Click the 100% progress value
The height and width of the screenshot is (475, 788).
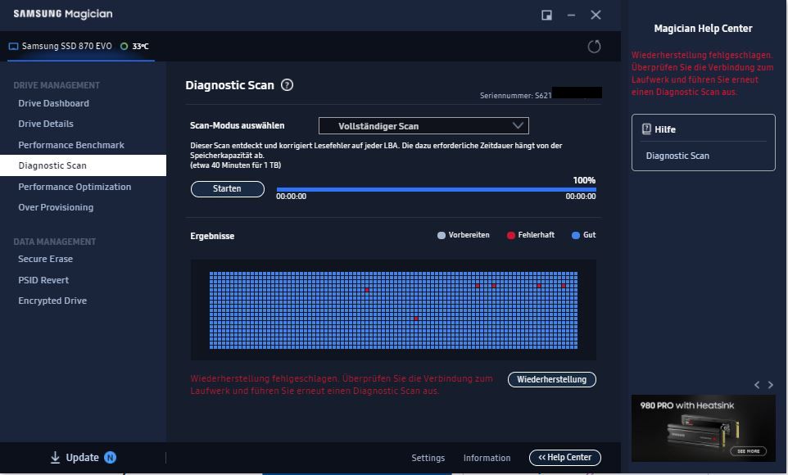pos(584,180)
